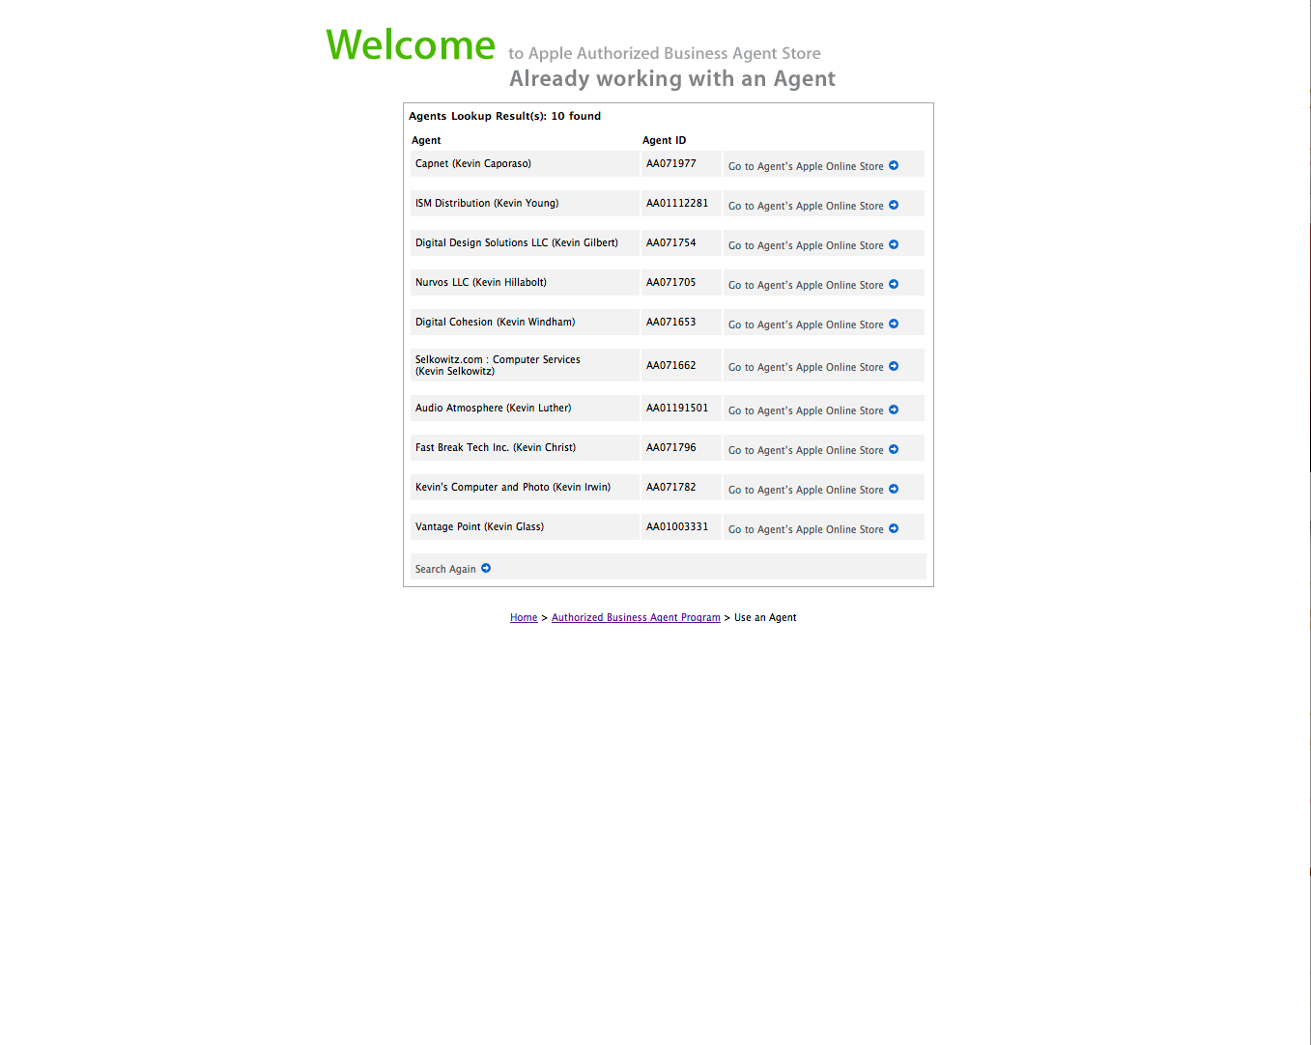Screen dimensions: 1311x1045
Task: Click arrow icon in Vantage Point row
Action: 894,528
